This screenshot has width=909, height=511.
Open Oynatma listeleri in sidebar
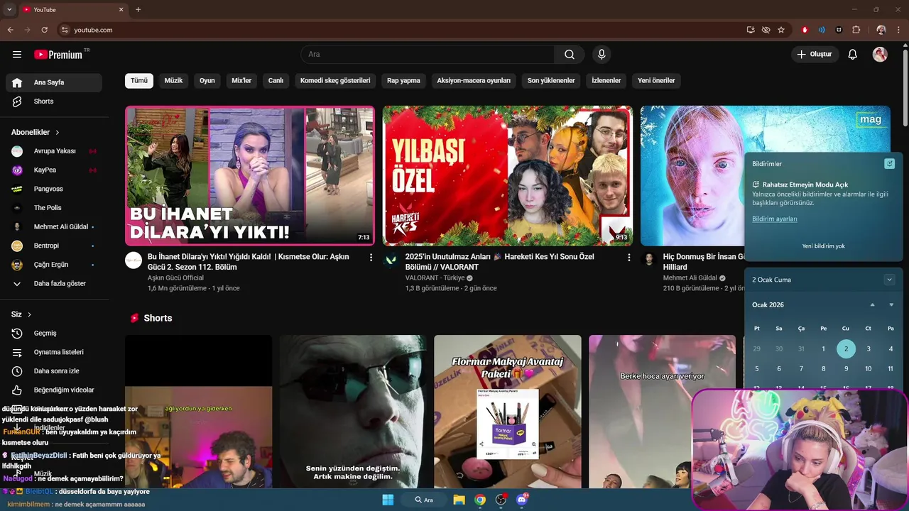pos(54,352)
